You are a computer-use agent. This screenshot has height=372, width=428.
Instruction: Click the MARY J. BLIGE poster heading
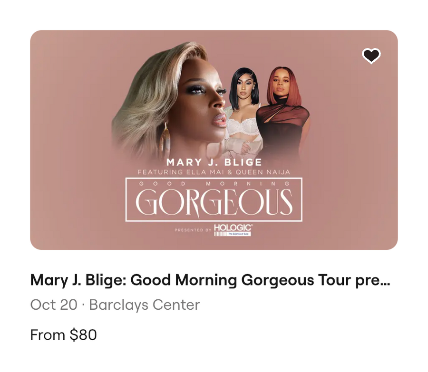(214, 162)
